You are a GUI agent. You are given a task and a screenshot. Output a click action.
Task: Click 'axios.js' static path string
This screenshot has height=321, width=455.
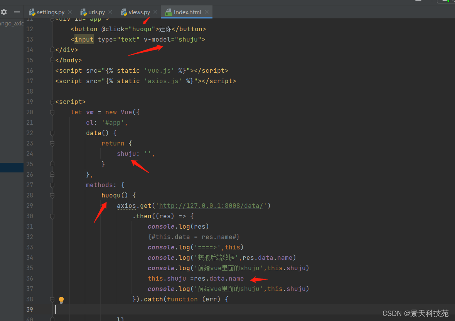pyautogui.click(x=163, y=81)
